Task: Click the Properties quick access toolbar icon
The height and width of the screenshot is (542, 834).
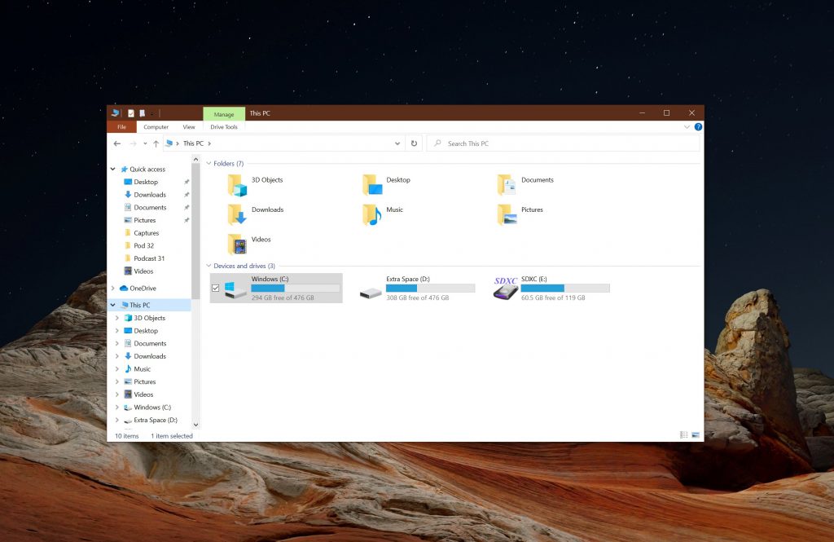Action: point(131,112)
